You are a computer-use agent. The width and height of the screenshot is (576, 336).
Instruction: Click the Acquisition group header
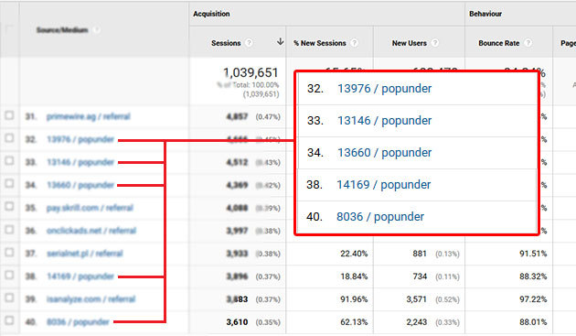(x=211, y=14)
